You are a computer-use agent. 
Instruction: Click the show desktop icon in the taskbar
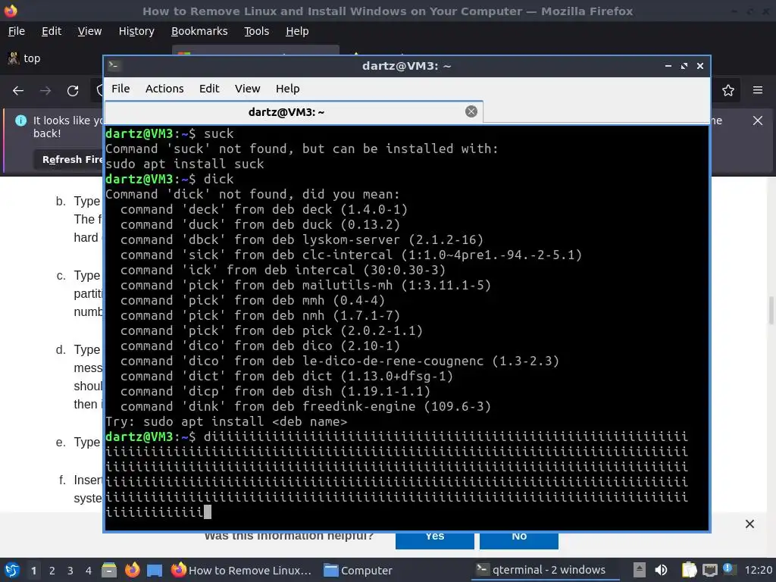155,571
